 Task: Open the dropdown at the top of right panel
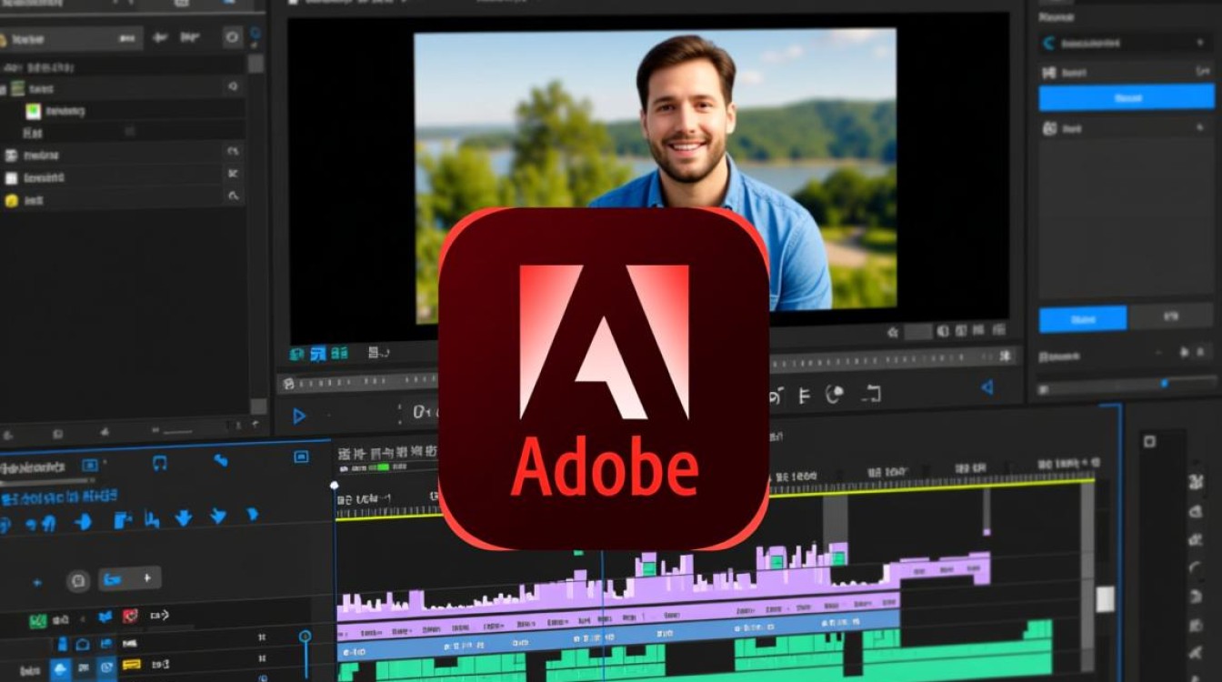pyautogui.click(x=1127, y=42)
